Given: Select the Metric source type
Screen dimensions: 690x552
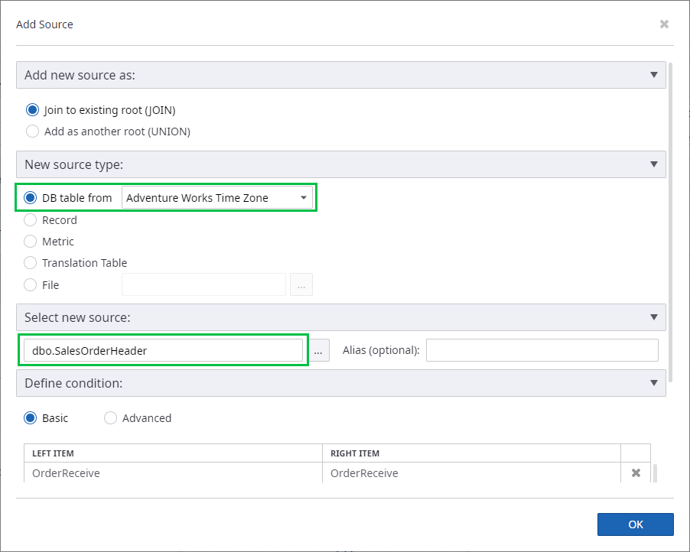Looking at the screenshot, I should (31, 242).
